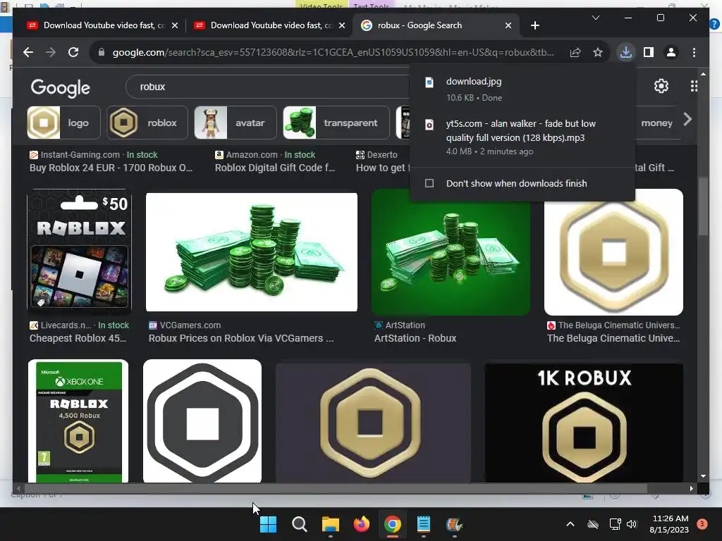Filter images by money chip
Viewport: 722px width, 541px height.
[656, 123]
